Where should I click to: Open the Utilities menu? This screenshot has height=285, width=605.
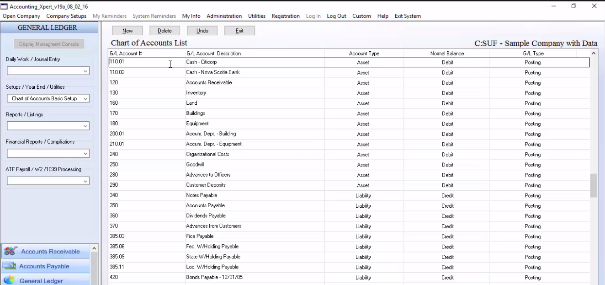(x=256, y=16)
